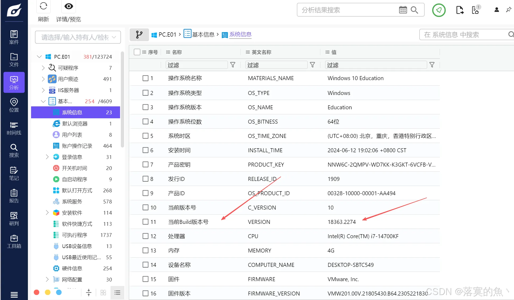
Task: Collapse the PC.E01 tree node
Action: coord(39,57)
